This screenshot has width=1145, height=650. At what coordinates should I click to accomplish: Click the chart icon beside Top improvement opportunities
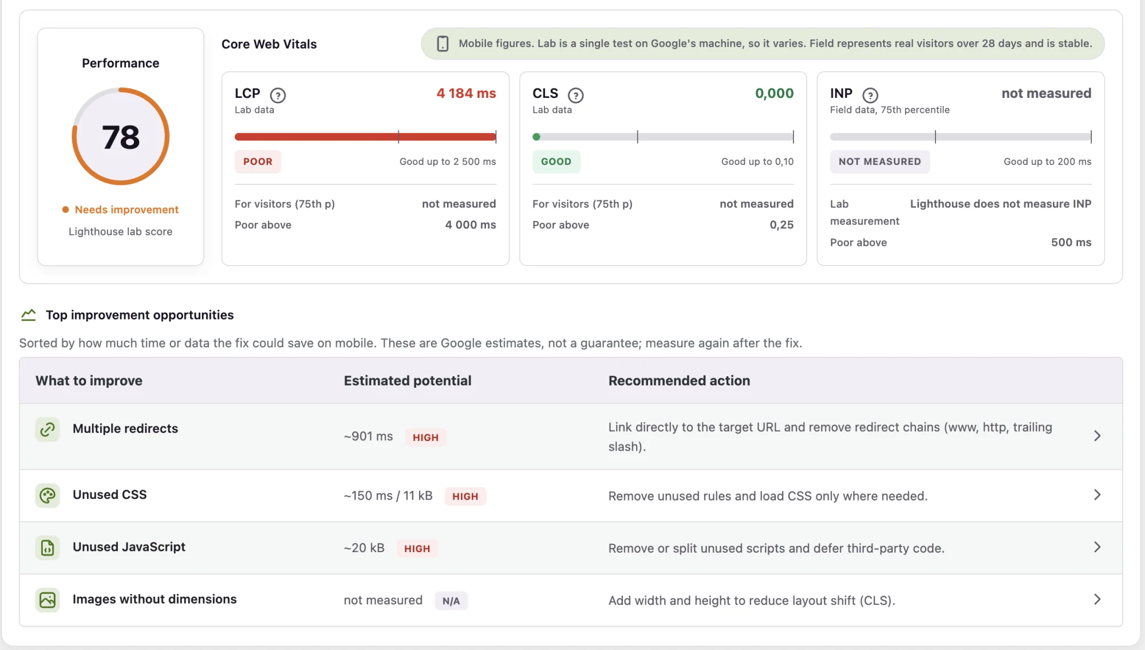point(28,315)
